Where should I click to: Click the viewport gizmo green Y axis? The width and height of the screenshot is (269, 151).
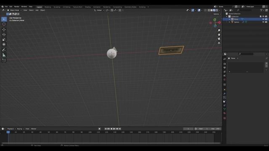click(215, 20)
